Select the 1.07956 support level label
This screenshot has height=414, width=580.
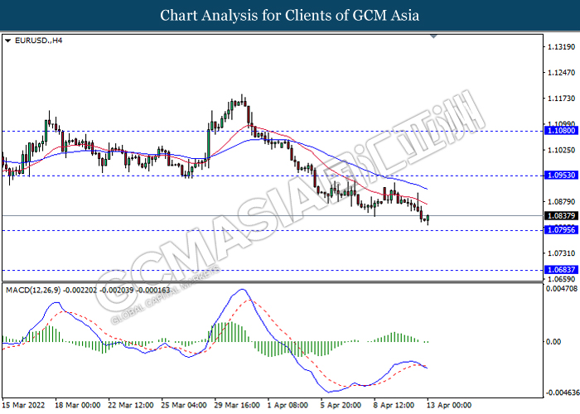[561, 230]
